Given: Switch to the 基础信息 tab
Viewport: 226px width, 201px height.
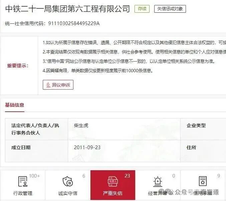Looking at the screenshot, I should [15, 105].
